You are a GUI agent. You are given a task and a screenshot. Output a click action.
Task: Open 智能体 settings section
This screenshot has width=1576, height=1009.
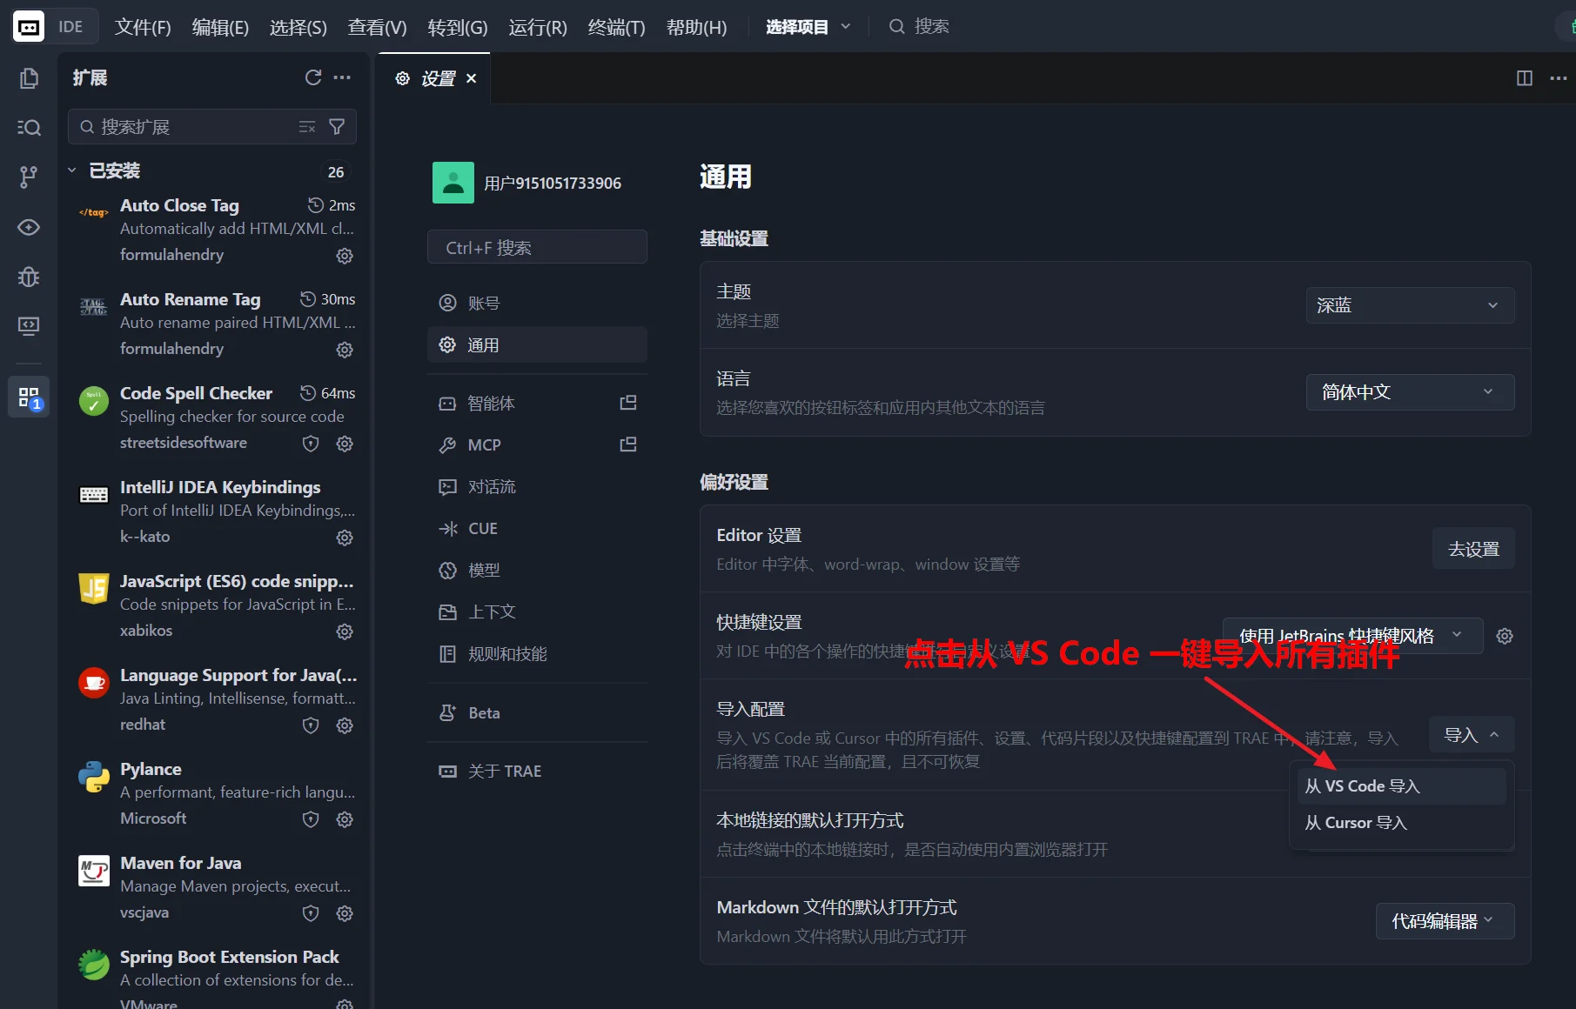(x=537, y=403)
